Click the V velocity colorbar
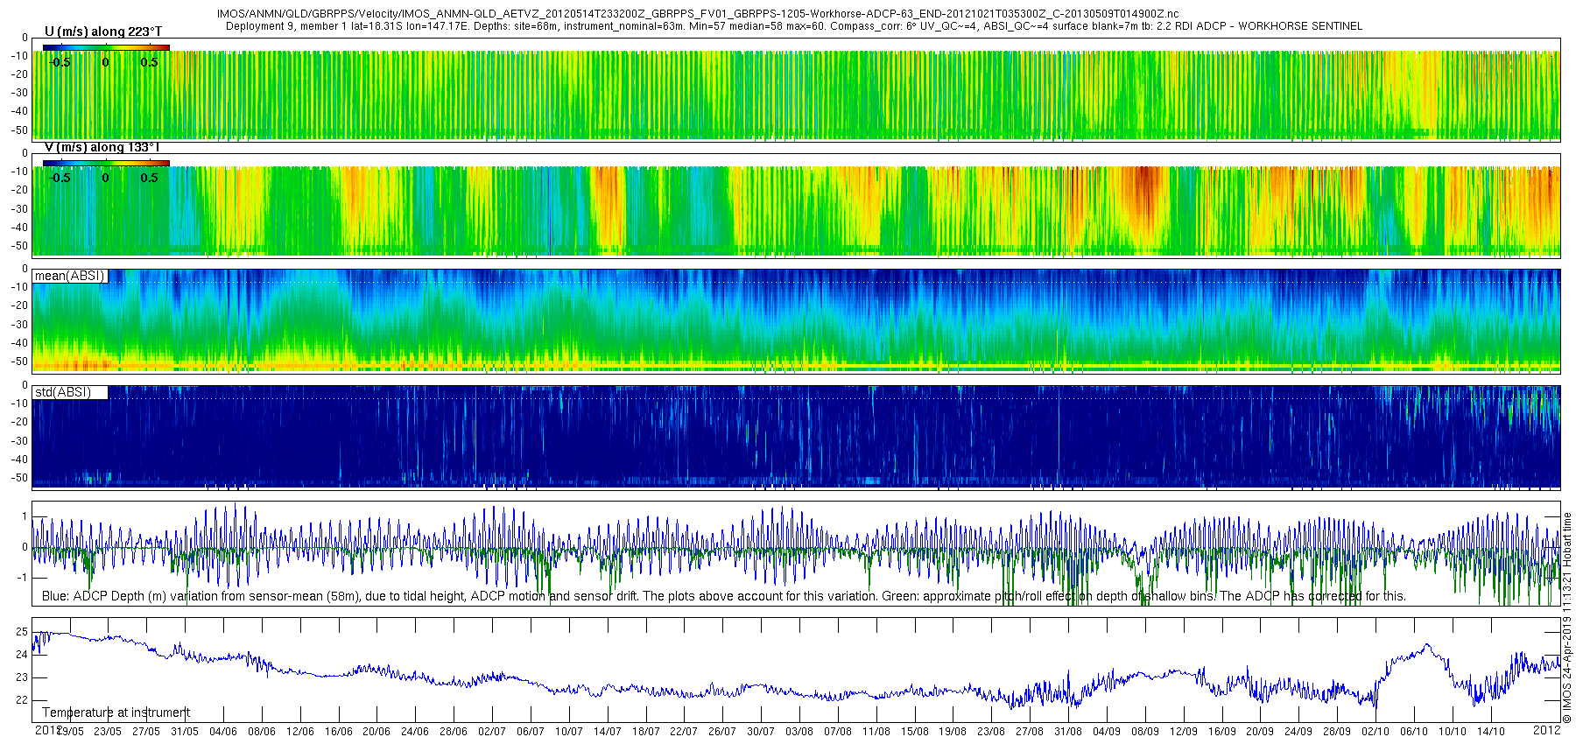Viewport: 1576px width, 744px height. coord(106,163)
